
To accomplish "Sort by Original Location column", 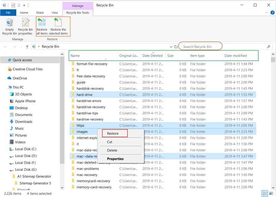I will coord(129,55).
